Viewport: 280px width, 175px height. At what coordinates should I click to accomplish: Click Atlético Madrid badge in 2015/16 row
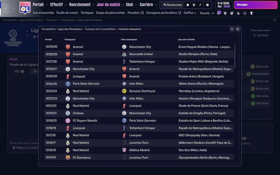point(124,150)
